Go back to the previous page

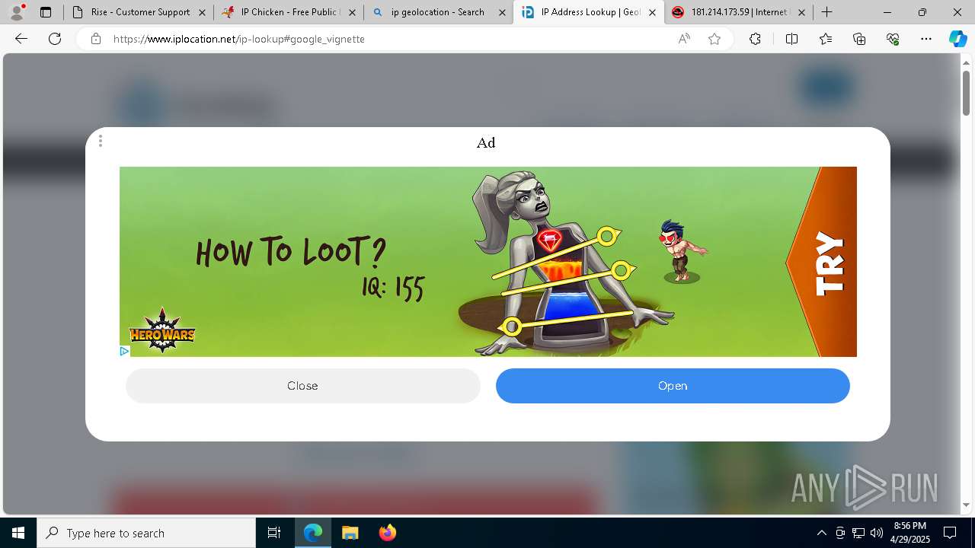click(x=21, y=39)
